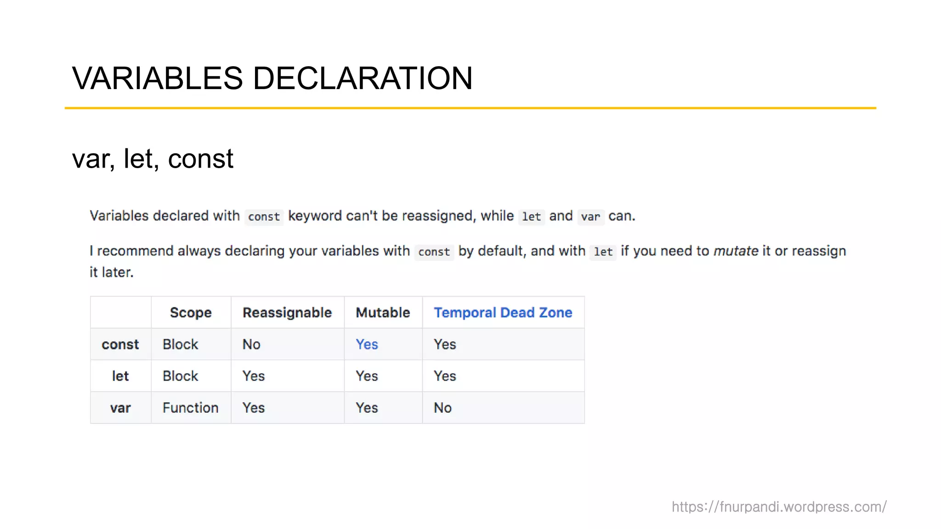Click Block in the let row
941x529 pixels.
(x=180, y=376)
